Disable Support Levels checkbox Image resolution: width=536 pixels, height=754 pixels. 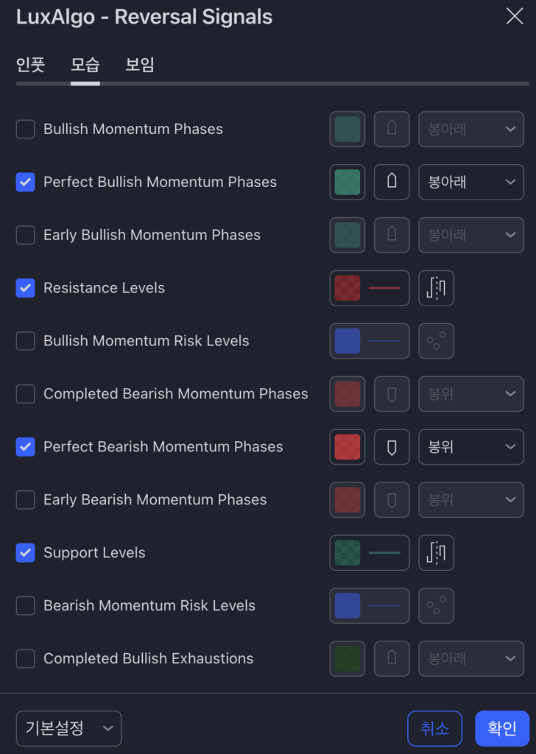[26, 553]
